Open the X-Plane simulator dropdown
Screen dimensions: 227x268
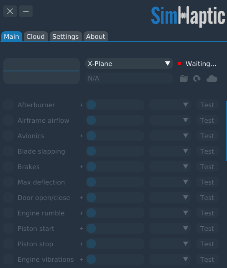pyautogui.click(x=129, y=63)
